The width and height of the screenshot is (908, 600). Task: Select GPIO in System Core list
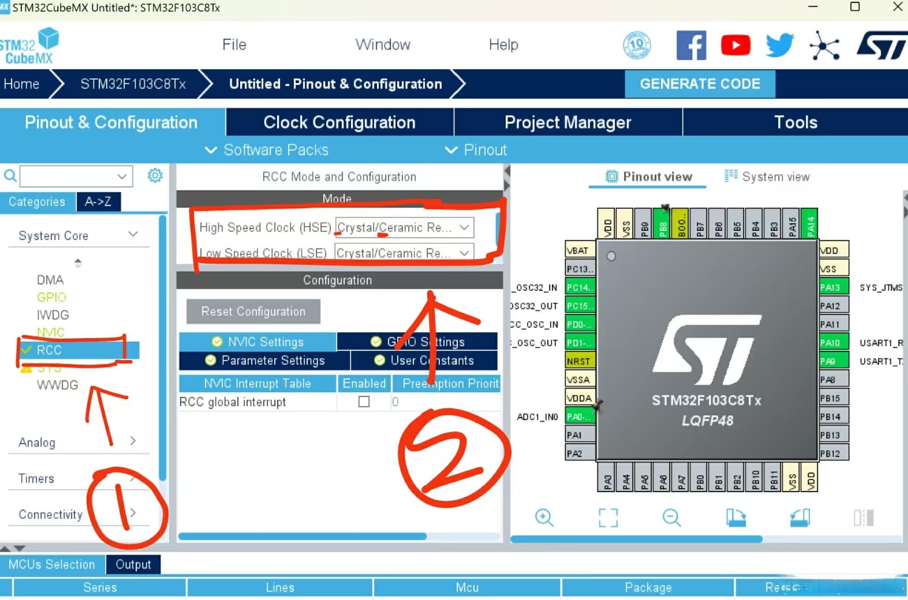point(51,297)
